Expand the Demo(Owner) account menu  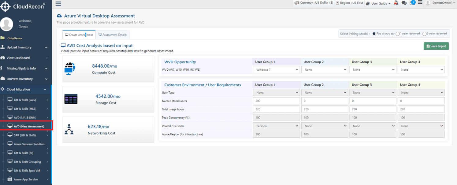pos(440,3)
